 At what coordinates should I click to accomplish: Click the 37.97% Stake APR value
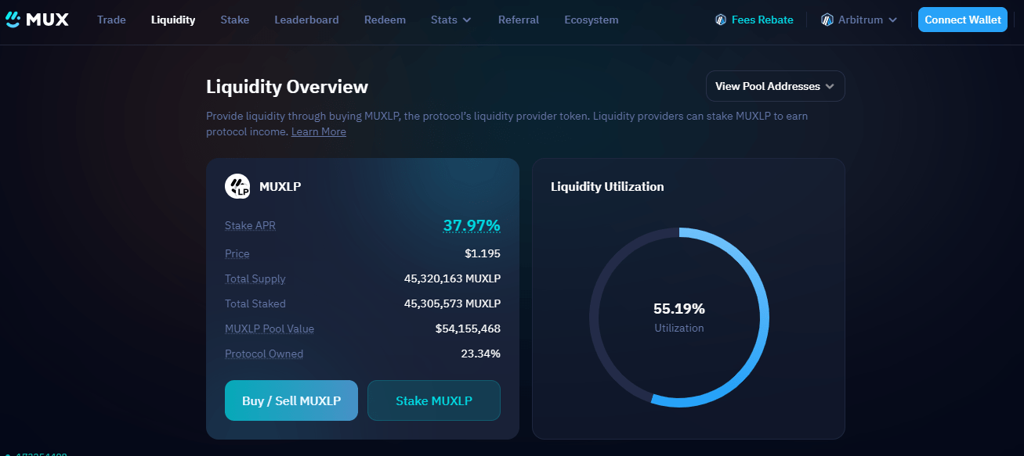coord(472,226)
